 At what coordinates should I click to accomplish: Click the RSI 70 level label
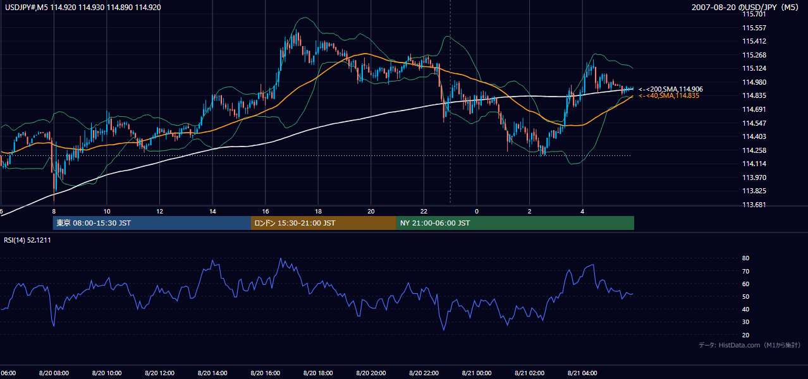[745, 271]
